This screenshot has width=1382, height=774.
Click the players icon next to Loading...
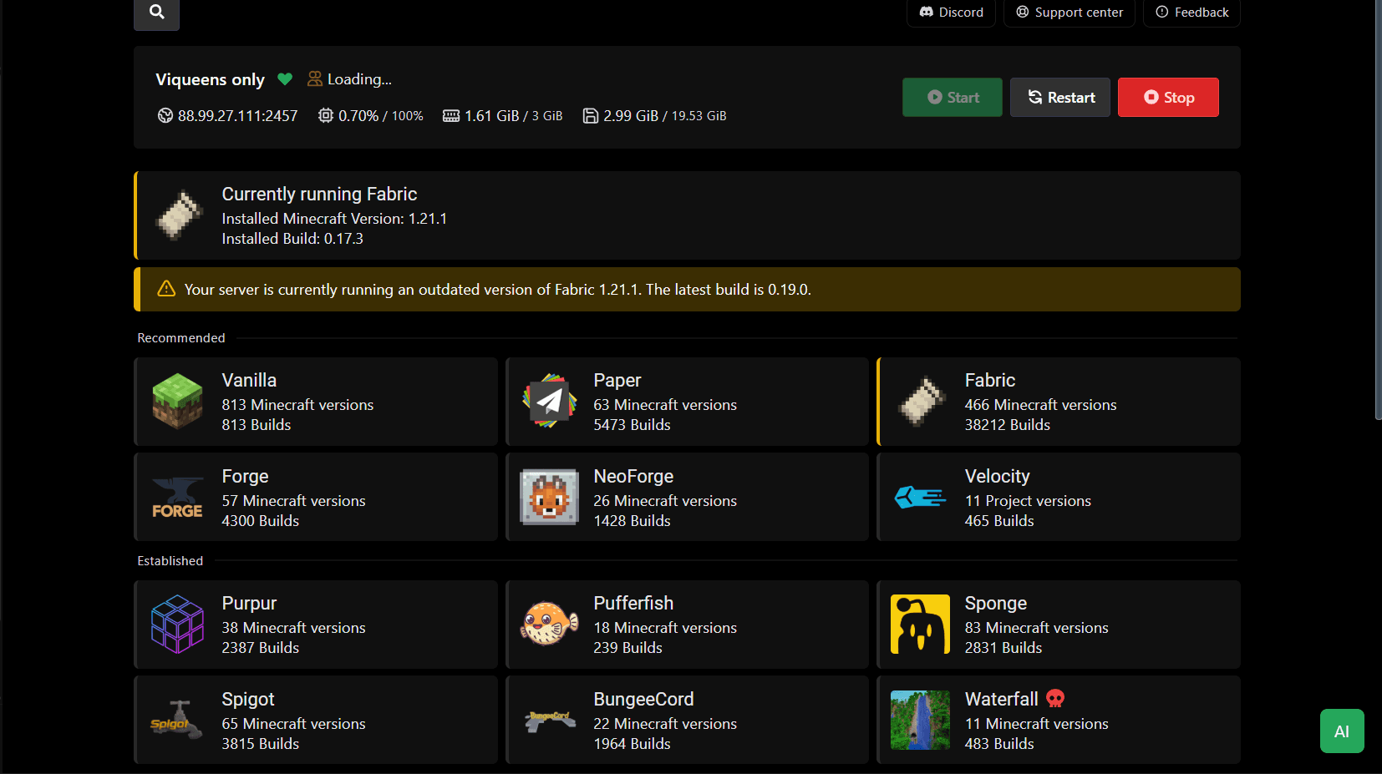coord(315,78)
